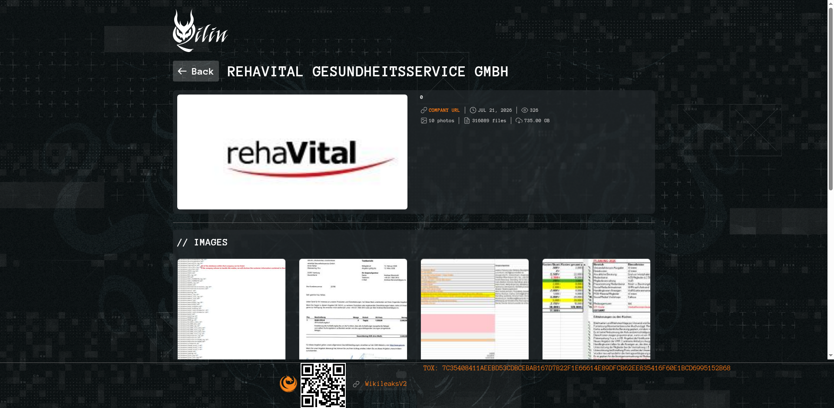The width and height of the screenshot is (834, 408).
Task: Click the link chain icon beside COMPANY URL
Action: (424, 110)
